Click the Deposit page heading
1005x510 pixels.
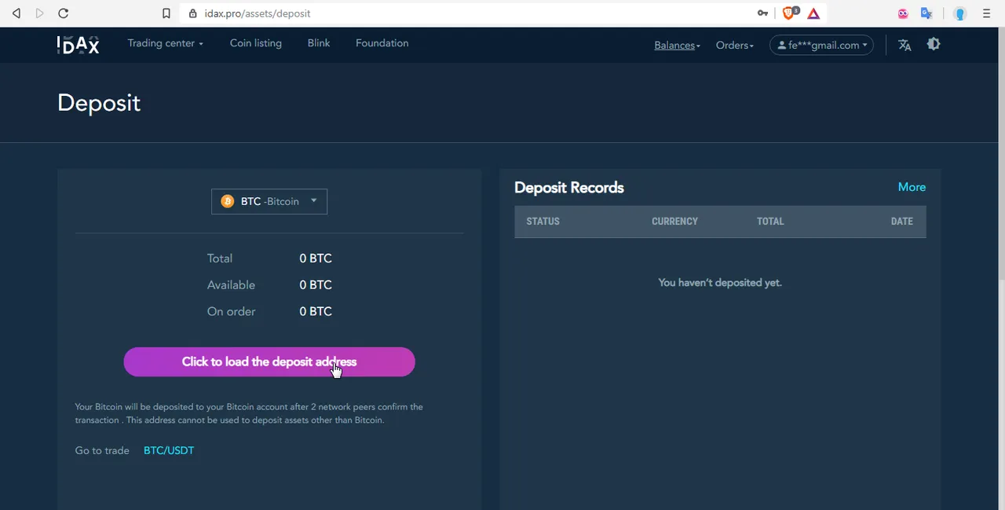click(x=99, y=103)
